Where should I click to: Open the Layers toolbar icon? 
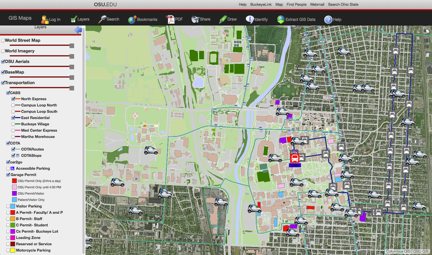(74, 19)
